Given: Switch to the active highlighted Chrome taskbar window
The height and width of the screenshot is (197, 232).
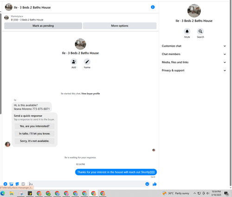Looking at the screenshot, I should (93, 193).
